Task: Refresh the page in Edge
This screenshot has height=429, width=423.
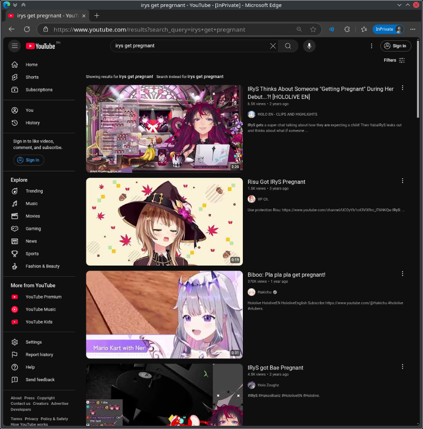Action: pyautogui.click(x=27, y=29)
